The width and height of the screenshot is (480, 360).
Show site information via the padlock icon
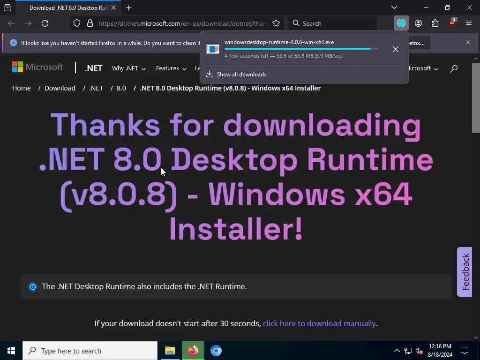click(x=90, y=23)
